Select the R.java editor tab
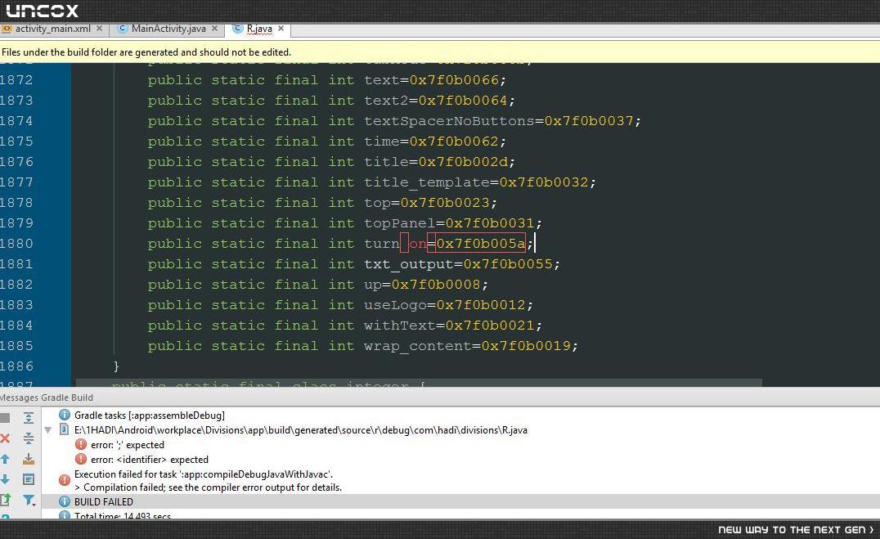The height and width of the screenshot is (539, 880). 259,29
